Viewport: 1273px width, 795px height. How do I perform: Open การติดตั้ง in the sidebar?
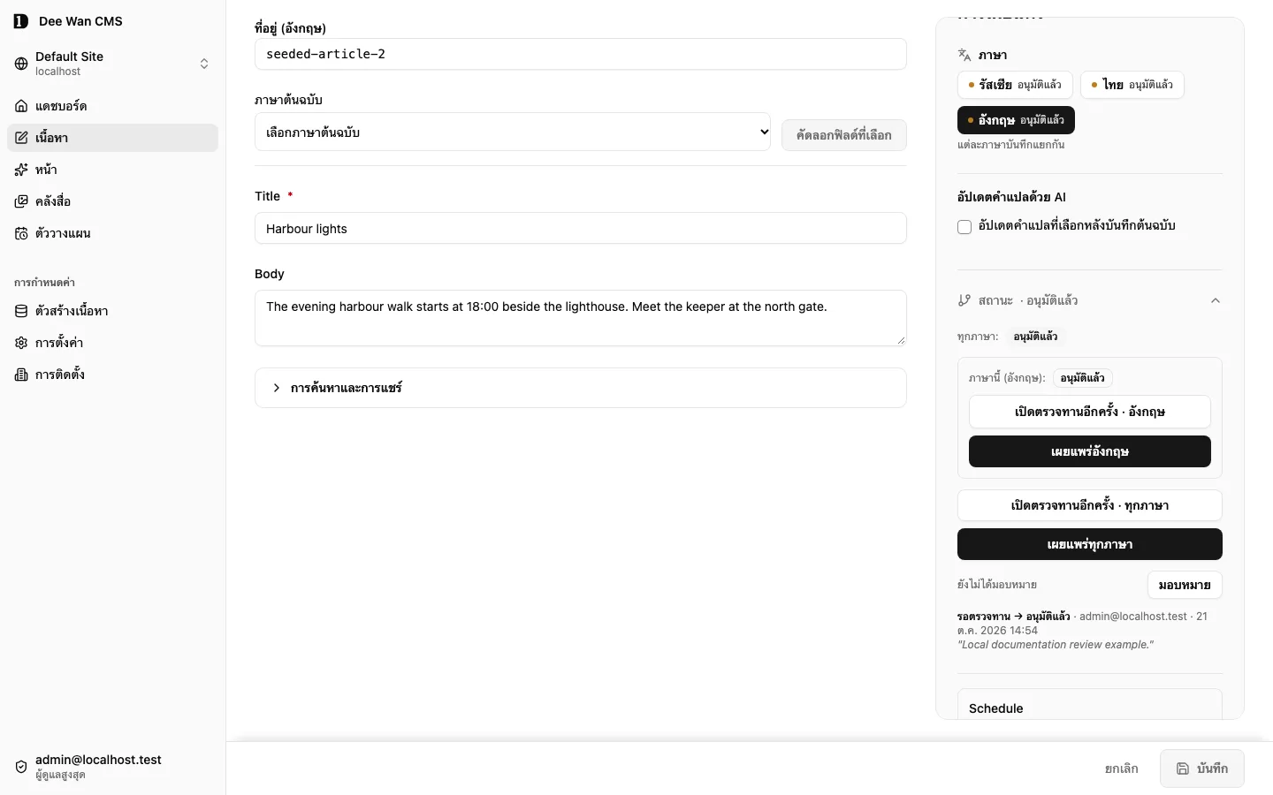[112, 375]
